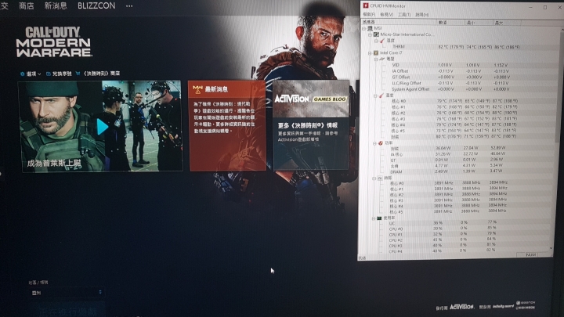Click the Activision logo at bottom right
The width and height of the screenshot is (564, 317).
coord(462,307)
